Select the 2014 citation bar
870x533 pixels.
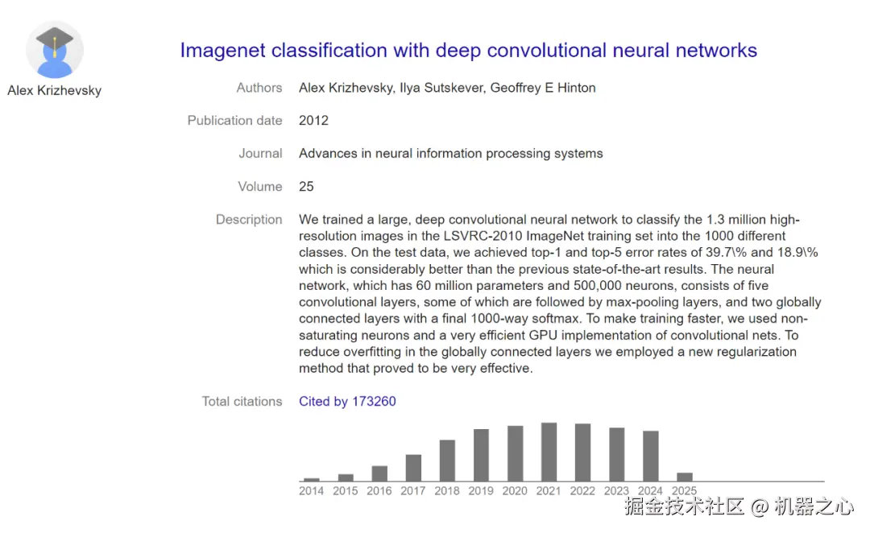click(312, 479)
